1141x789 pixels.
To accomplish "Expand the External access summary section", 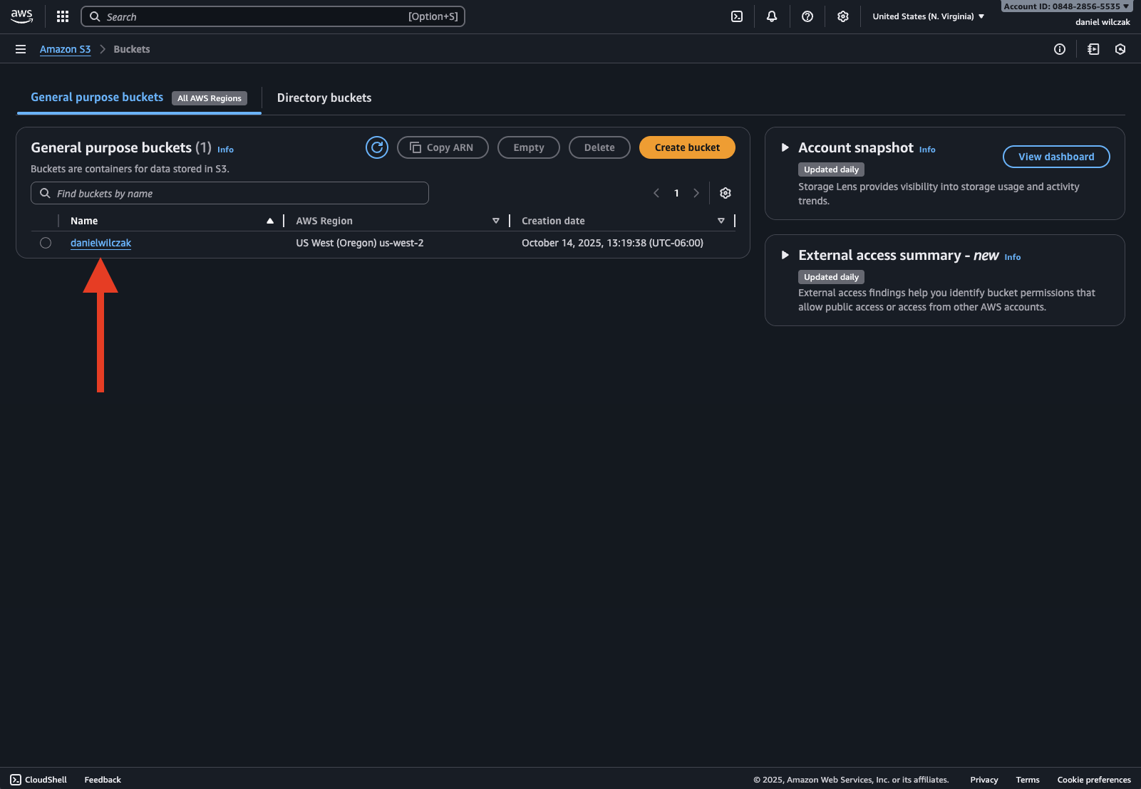I will tap(785, 255).
